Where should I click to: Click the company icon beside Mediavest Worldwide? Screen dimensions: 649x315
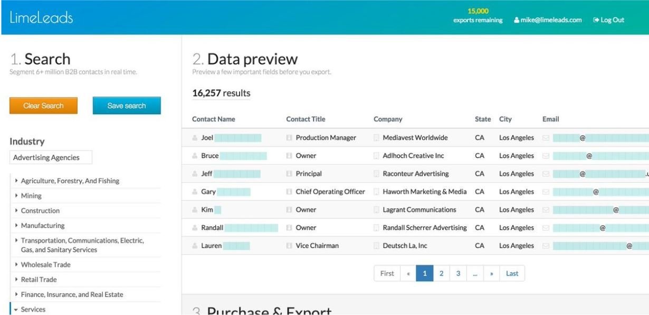[x=376, y=138]
